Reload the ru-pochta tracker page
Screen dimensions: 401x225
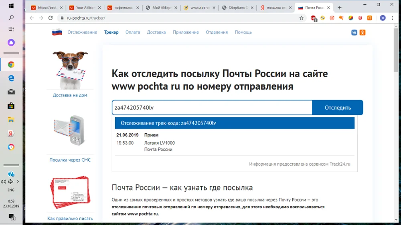point(51,18)
